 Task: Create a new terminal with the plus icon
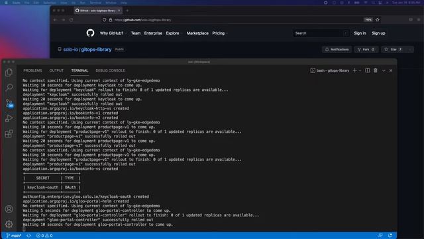[354, 70]
